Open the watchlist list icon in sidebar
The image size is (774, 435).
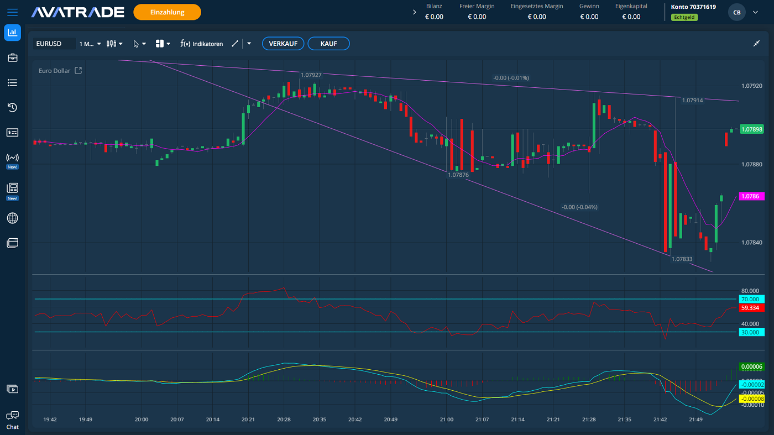coord(12,82)
